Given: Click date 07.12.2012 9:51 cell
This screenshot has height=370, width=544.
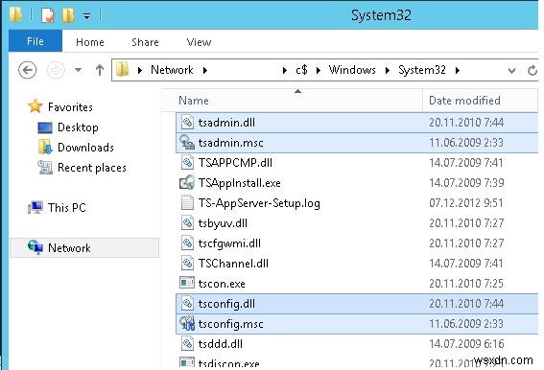Looking at the screenshot, I should pyautogui.click(x=466, y=203).
